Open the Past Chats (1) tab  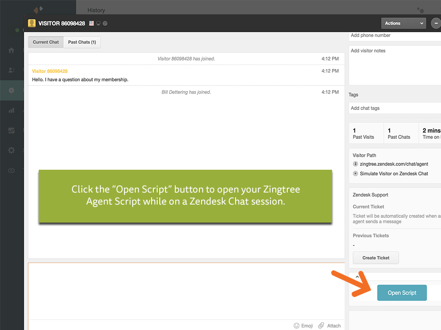tap(82, 42)
